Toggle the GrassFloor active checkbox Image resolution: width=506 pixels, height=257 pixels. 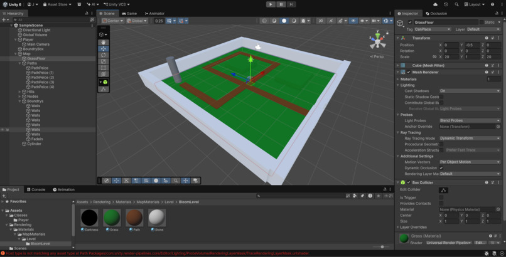pyautogui.click(x=410, y=22)
